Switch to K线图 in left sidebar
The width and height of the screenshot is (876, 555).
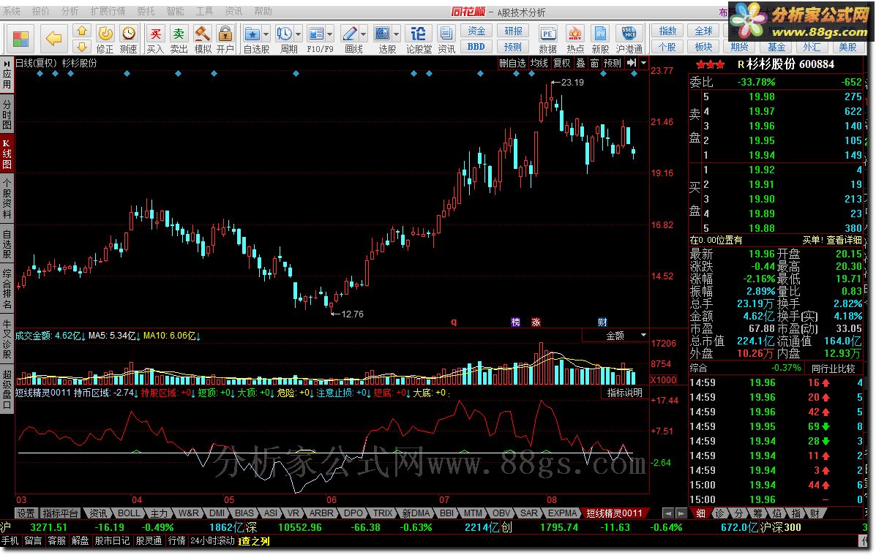[7, 153]
